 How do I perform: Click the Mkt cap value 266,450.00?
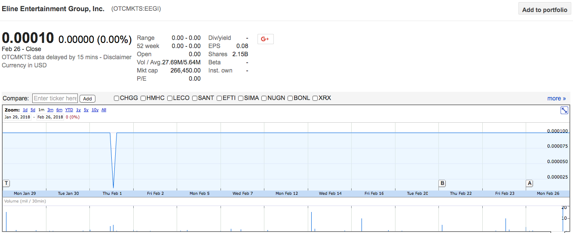(185, 70)
